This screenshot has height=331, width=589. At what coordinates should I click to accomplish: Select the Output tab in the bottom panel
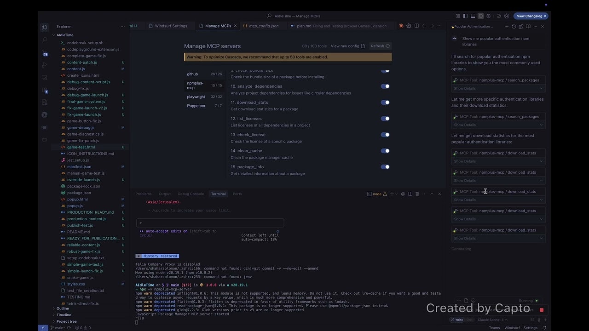point(164,194)
